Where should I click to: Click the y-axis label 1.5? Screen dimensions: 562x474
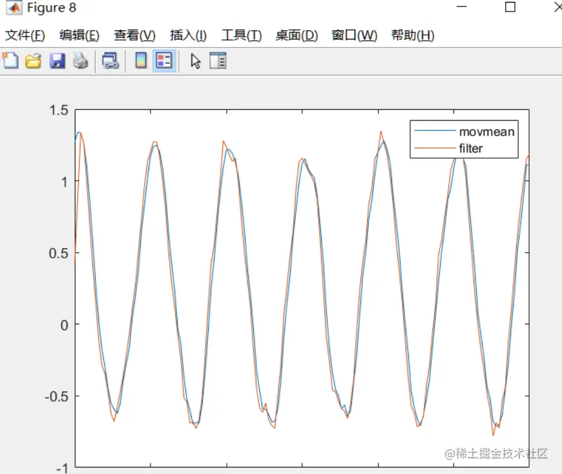click(x=59, y=110)
